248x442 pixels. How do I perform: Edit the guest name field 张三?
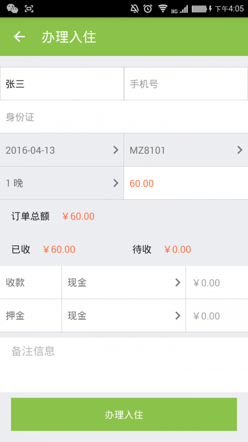pyautogui.click(x=62, y=84)
